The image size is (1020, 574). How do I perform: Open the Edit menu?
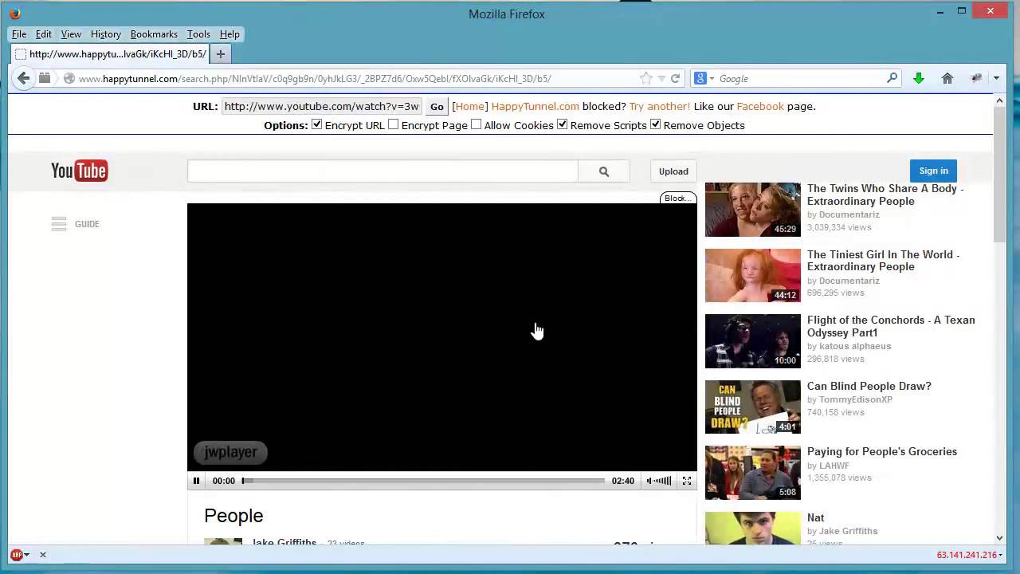pyautogui.click(x=44, y=34)
